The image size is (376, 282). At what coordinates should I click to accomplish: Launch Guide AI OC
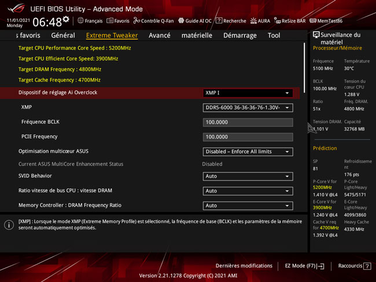(x=195, y=21)
